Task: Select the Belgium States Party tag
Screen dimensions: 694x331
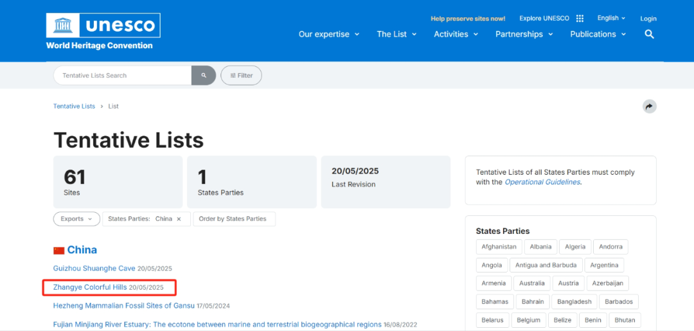Action: click(528, 320)
